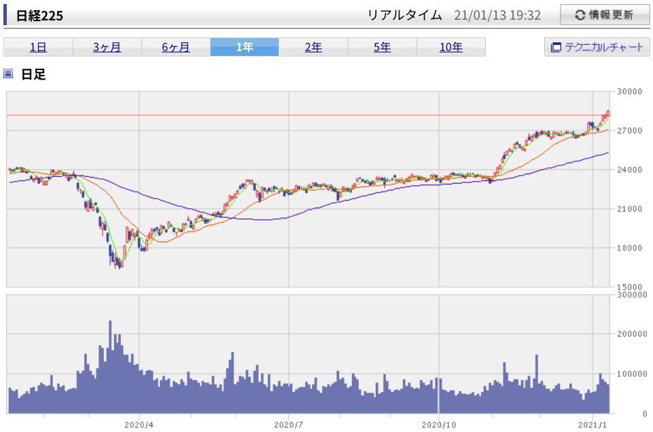Click the 2021/1 date axis label

[x=593, y=425]
